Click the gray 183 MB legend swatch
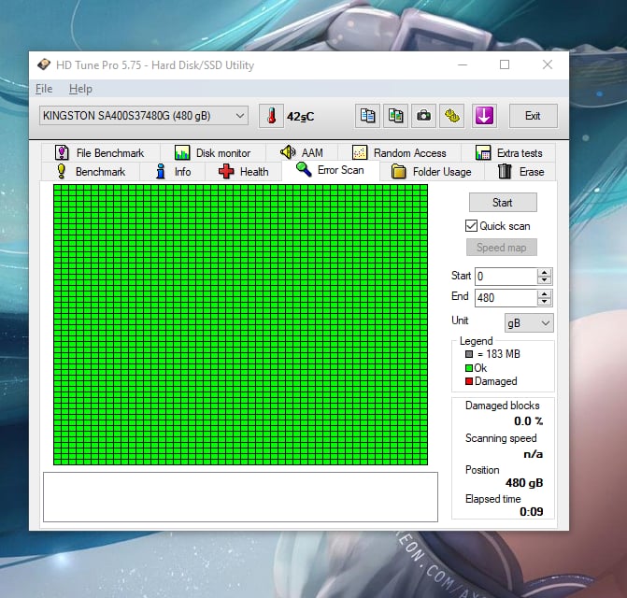The height and width of the screenshot is (598, 627). [x=469, y=354]
